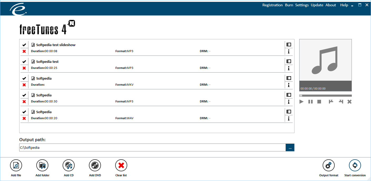371x181 pixels.
Task: Stop playback in preview player
Action: (319, 102)
